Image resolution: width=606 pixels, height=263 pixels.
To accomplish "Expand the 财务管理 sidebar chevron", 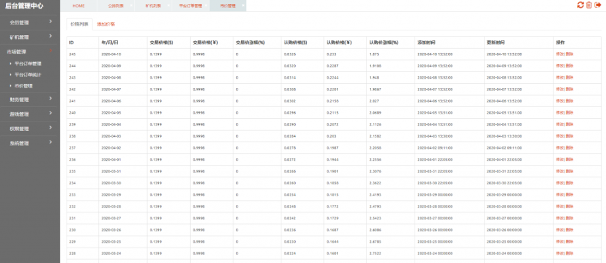I will 51,98.
